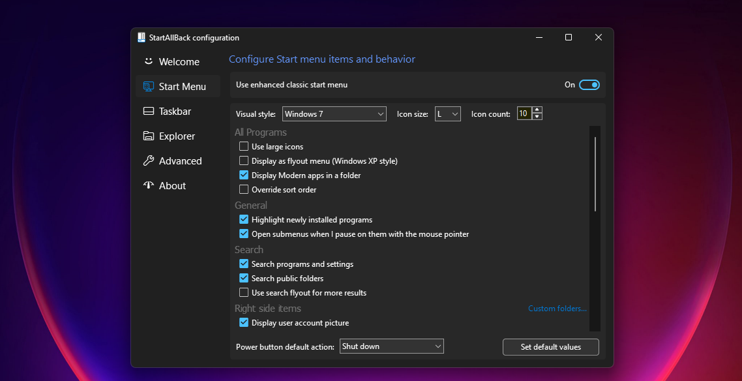
Task: Open the Visual style dropdown
Action: 334,114
